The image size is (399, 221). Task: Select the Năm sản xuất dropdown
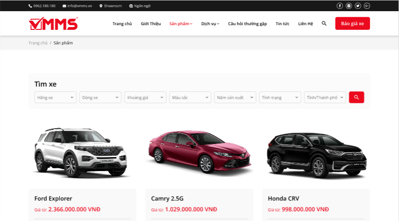click(x=235, y=97)
